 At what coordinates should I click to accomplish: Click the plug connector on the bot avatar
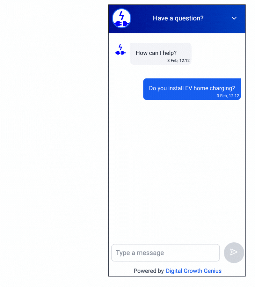[x=120, y=53]
